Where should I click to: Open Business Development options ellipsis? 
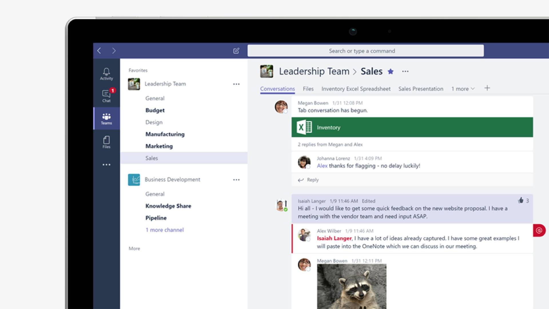pos(236,180)
